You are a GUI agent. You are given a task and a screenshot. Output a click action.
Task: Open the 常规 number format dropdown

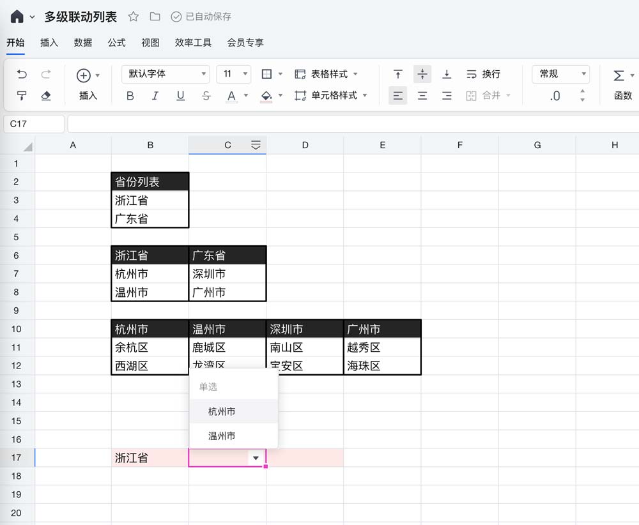(559, 74)
